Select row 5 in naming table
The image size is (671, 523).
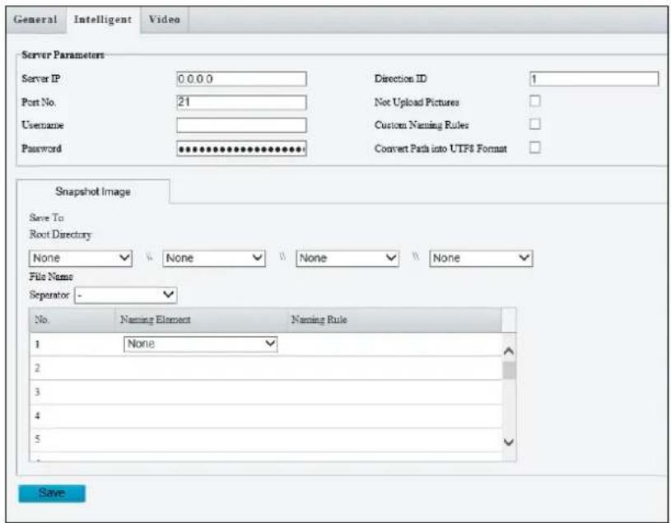point(266,440)
